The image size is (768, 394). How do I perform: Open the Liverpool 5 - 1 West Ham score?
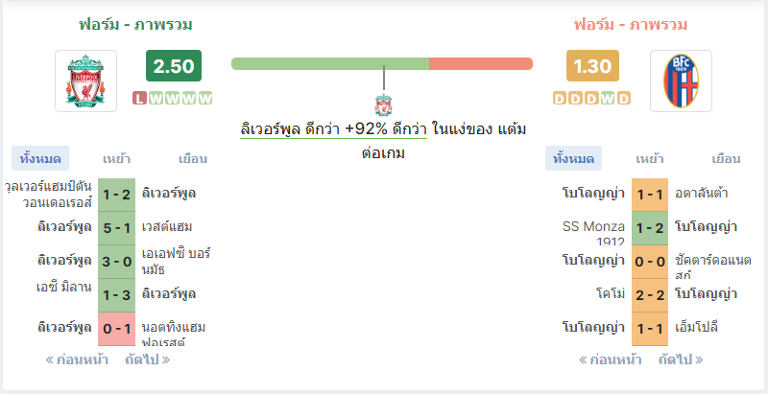tap(116, 228)
